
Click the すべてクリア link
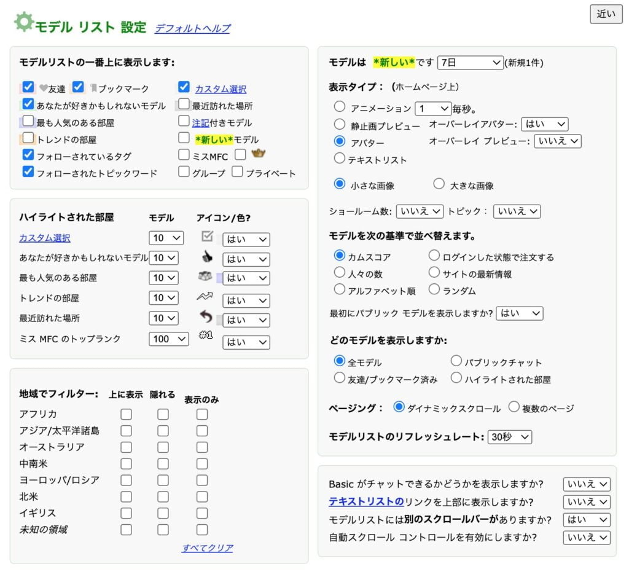(x=208, y=548)
